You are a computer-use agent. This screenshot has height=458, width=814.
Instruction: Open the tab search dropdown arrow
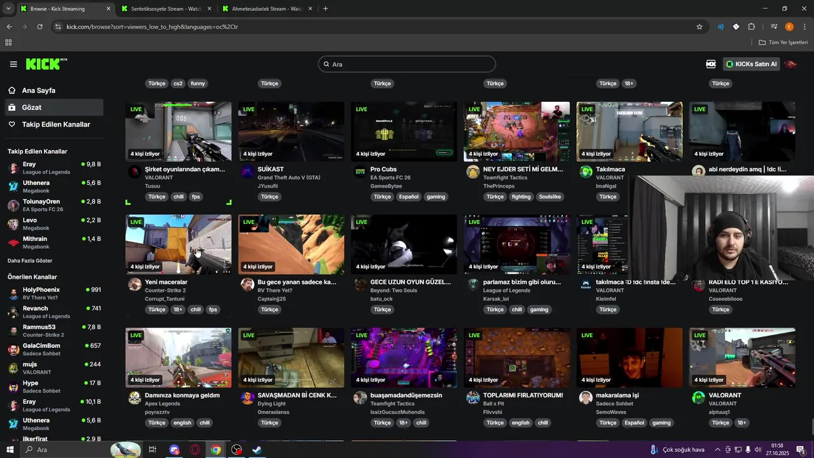coord(8,9)
